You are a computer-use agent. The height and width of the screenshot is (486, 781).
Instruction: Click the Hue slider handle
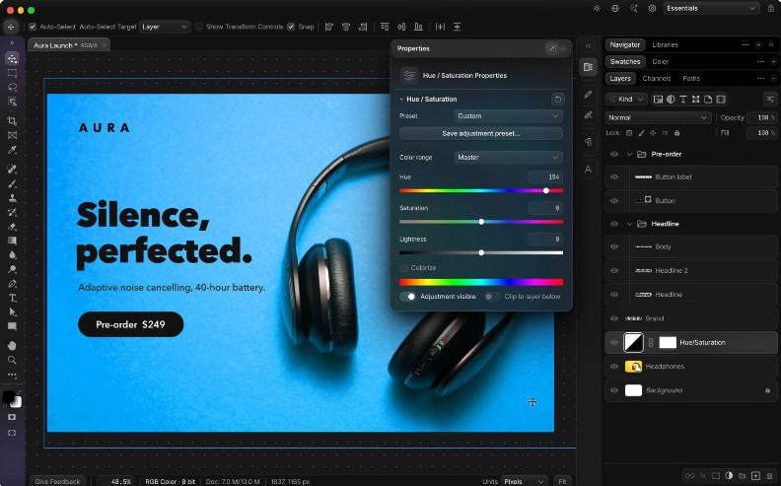pos(546,190)
